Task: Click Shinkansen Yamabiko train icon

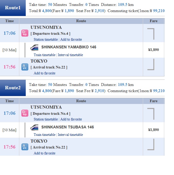Action: click(34, 47)
